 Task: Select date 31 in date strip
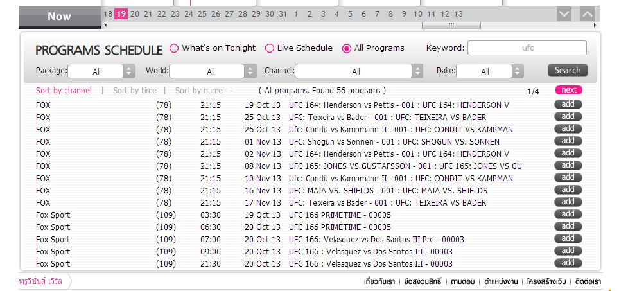click(x=283, y=14)
